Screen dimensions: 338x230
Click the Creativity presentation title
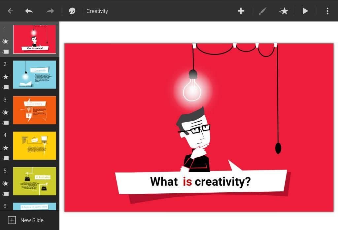[97, 11]
